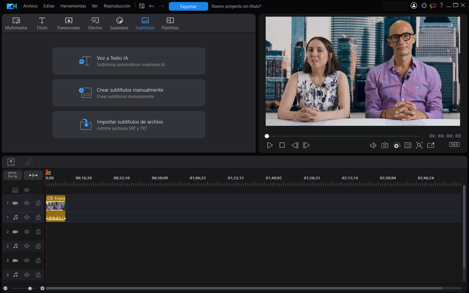
Task: Mute audio track 2 speaker icon
Action: pos(27,246)
